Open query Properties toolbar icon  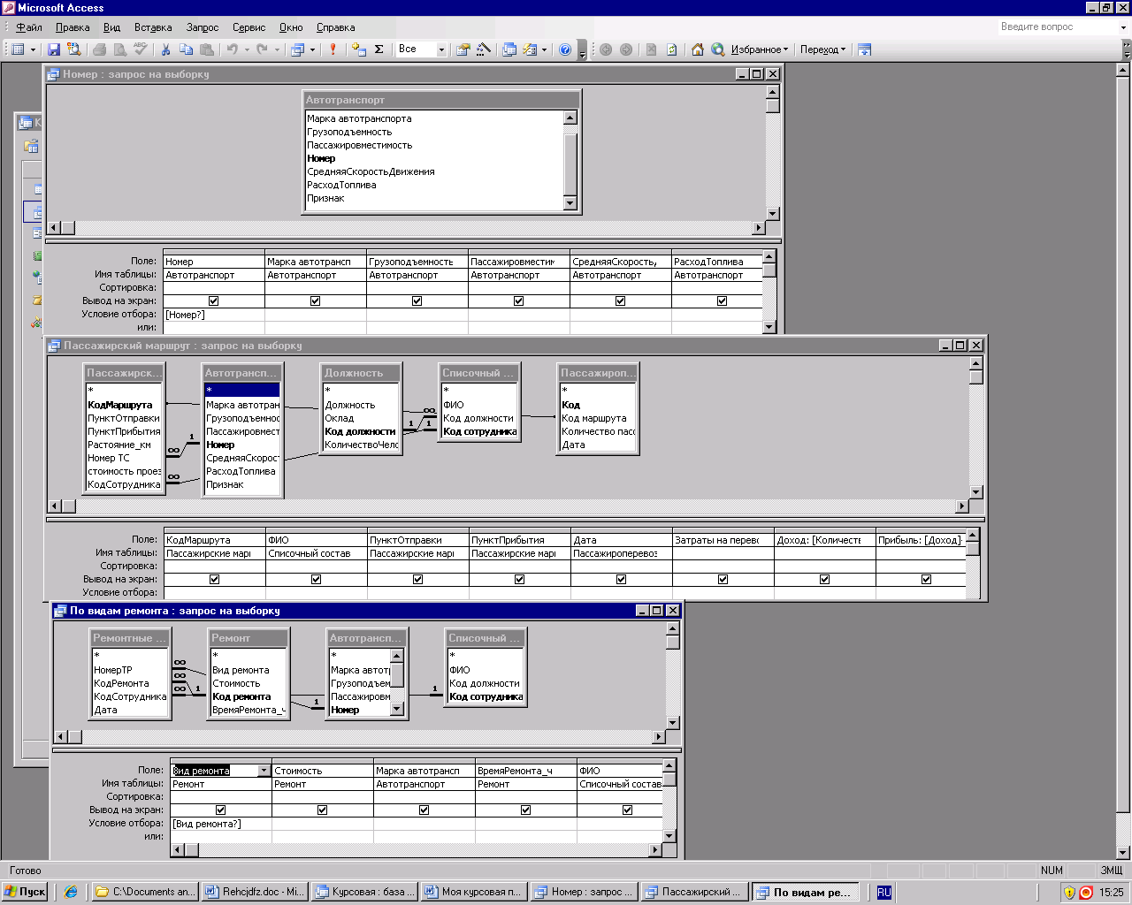point(463,49)
